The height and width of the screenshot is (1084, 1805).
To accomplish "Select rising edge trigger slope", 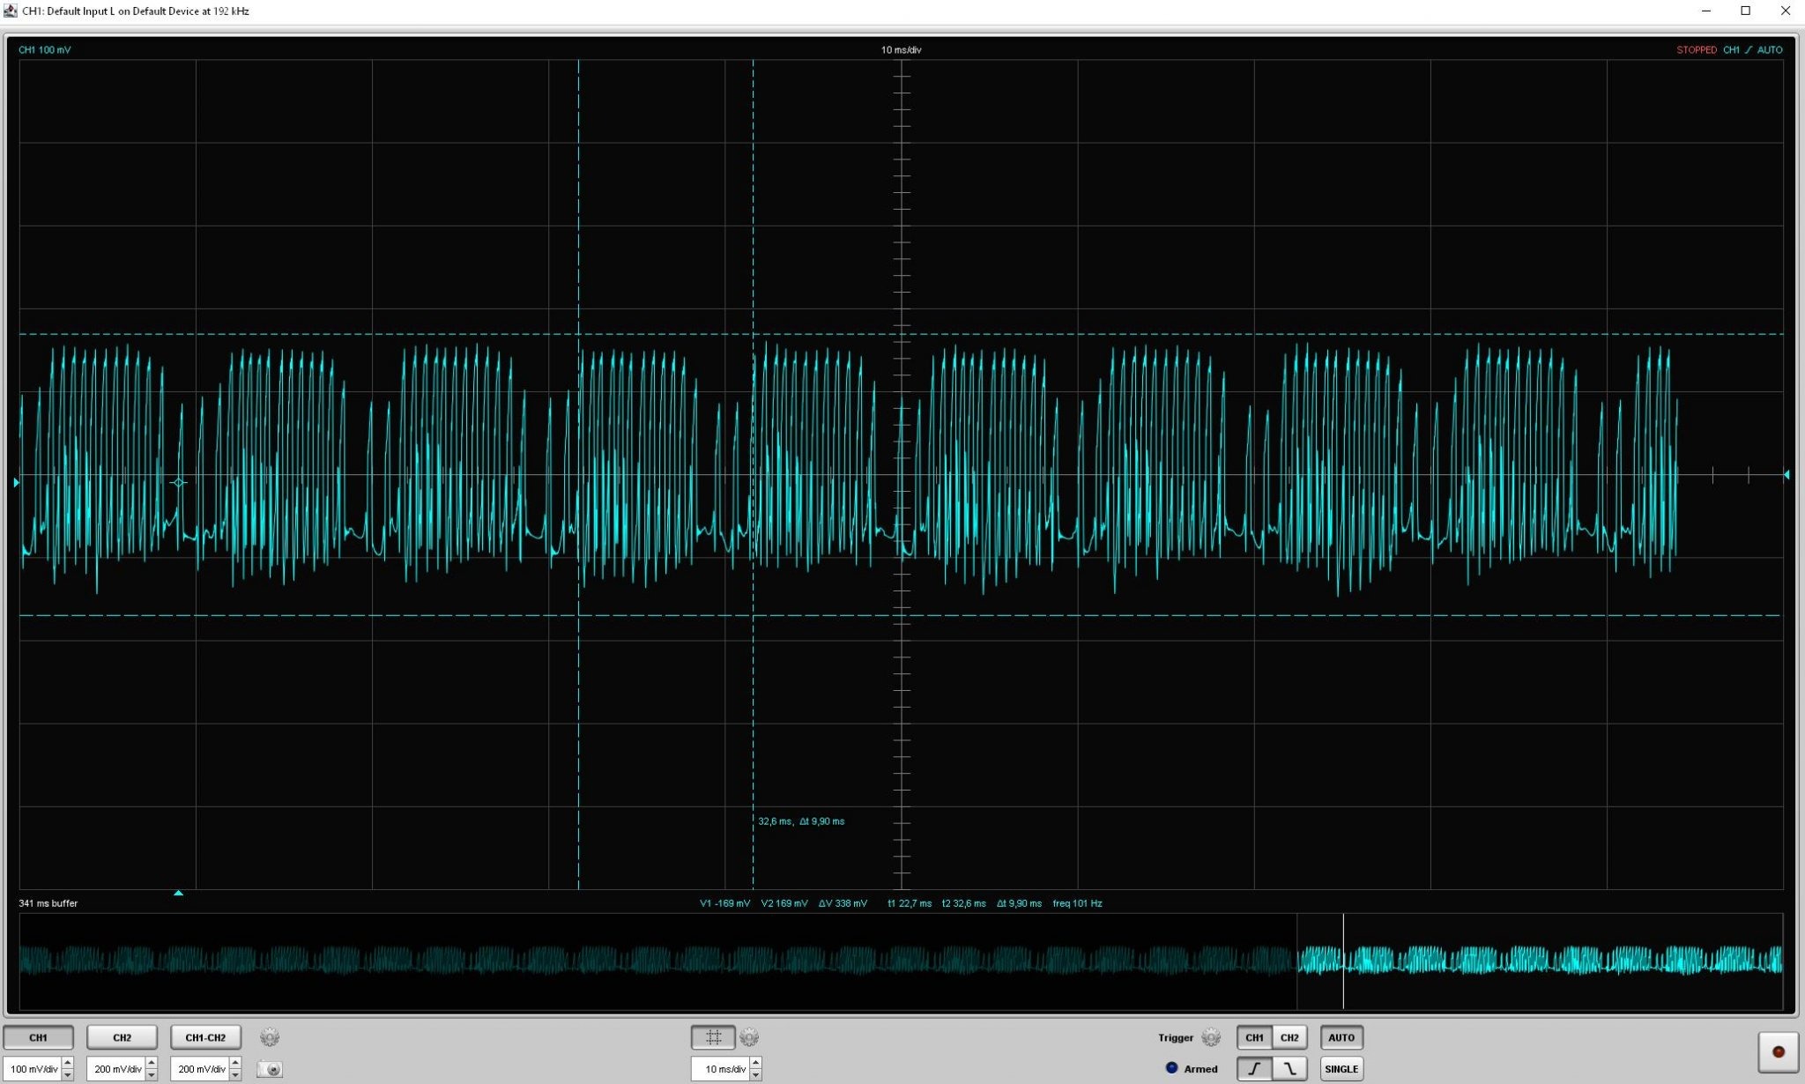I will click(x=1255, y=1069).
